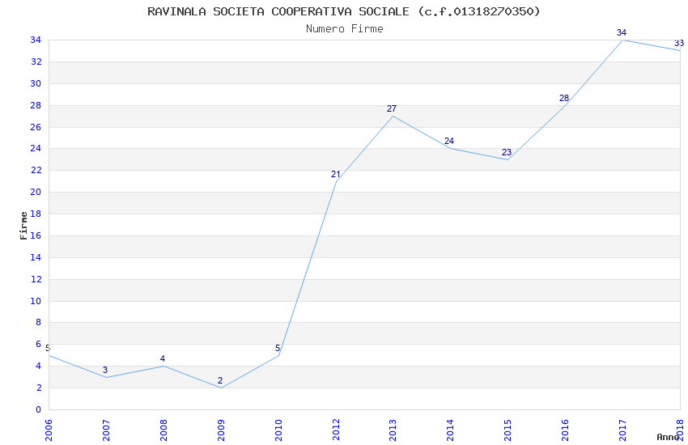Click the x-axis year label 2006
Viewport: 688px width, 445px height.
[49, 430]
